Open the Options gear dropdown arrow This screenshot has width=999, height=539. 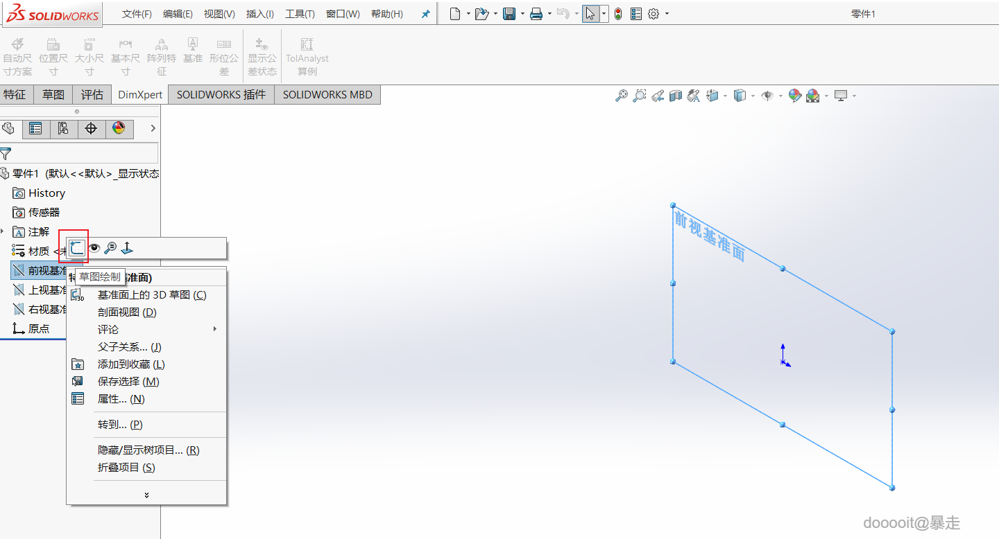pos(667,14)
